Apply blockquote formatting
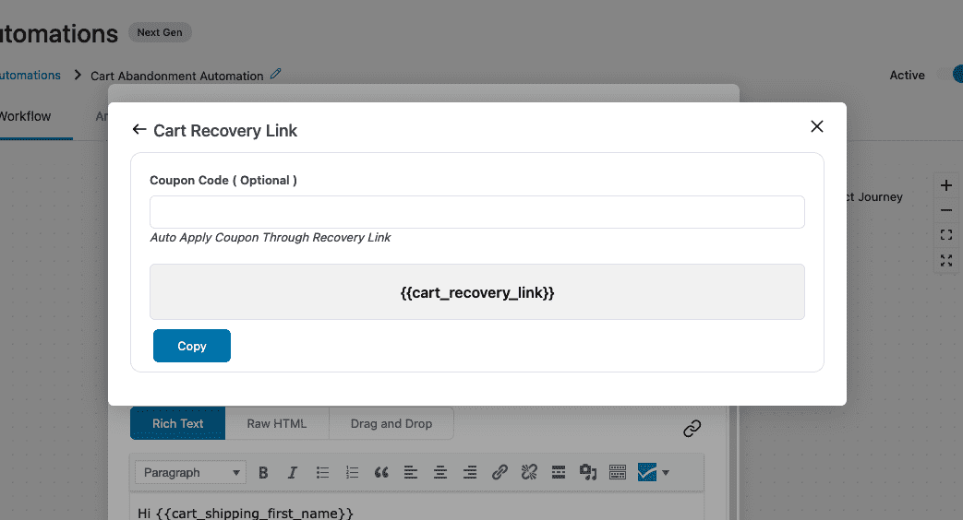This screenshot has width=963, height=520. 381,472
